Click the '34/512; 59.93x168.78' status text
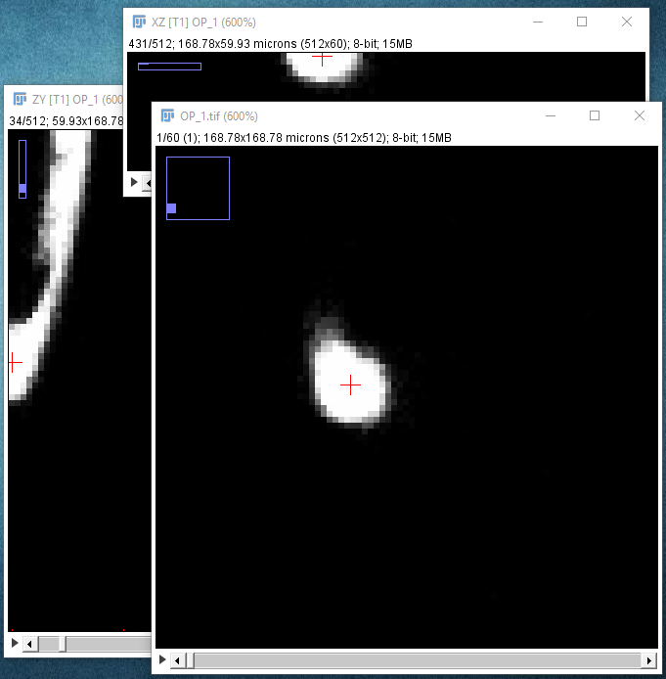The width and height of the screenshot is (666, 679). click(67, 121)
